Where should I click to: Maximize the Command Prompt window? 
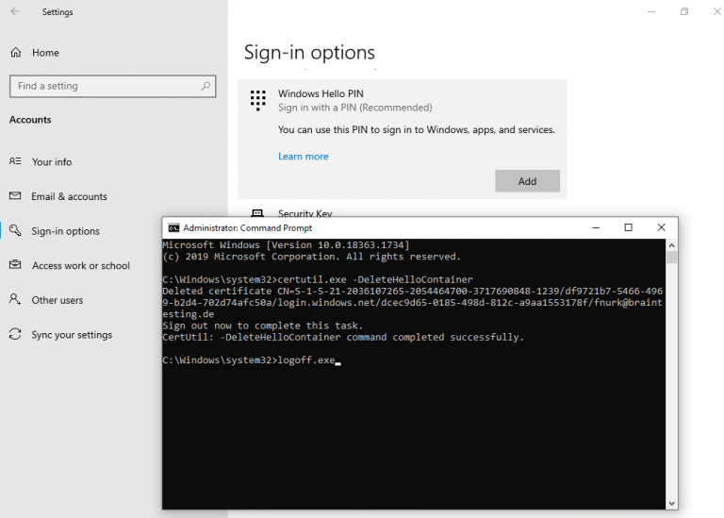pyautogui.click(x=629, y=227)
